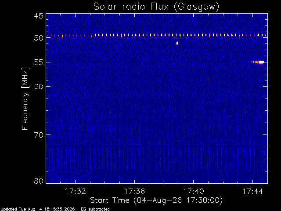Click the "Solar radio Flux (Glasgow)" title

click(156, 7)
